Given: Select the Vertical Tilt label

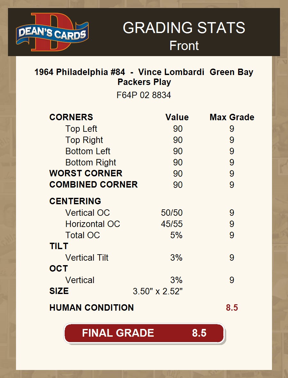Looking at the screenshot, I should pos(87,258).
